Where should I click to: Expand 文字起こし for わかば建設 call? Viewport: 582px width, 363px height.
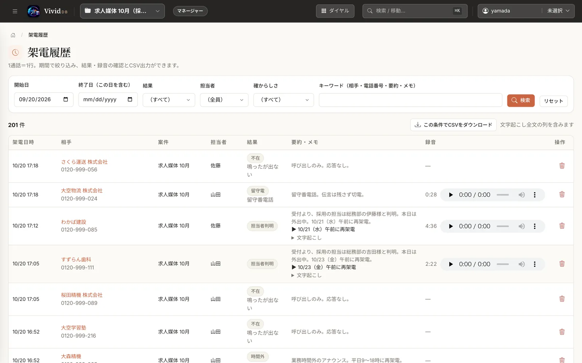[307, 238]
